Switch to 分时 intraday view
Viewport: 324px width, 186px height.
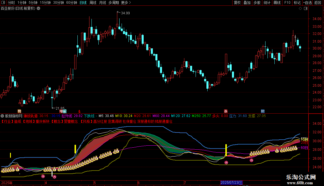coord(11,3)
